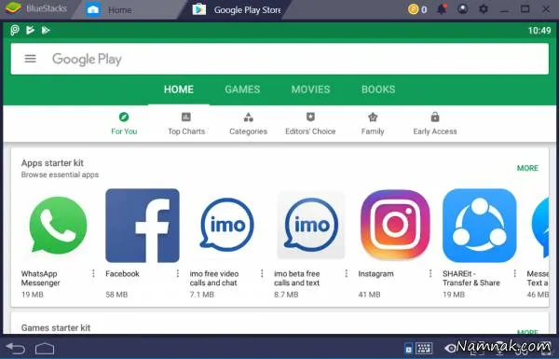The image size is (559, 359).
Task: Open the BlueStacks notifications bell
Action: click(442, 9)
